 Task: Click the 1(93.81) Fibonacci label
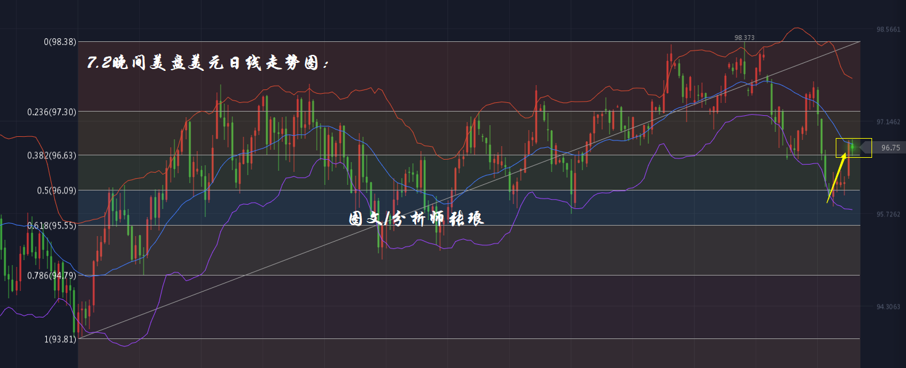pyautogui.click(x=60, y=339)
